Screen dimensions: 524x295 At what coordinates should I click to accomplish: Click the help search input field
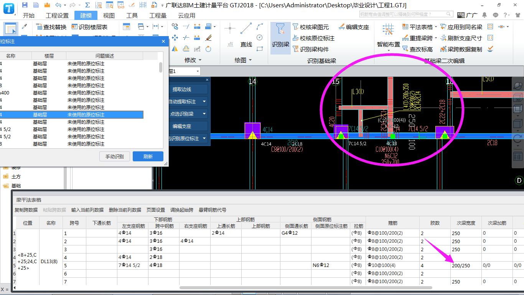406,14
